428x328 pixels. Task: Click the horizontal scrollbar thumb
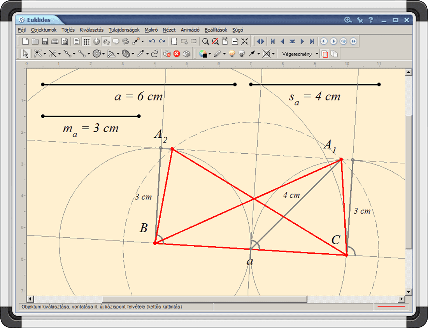pos(205,299)
